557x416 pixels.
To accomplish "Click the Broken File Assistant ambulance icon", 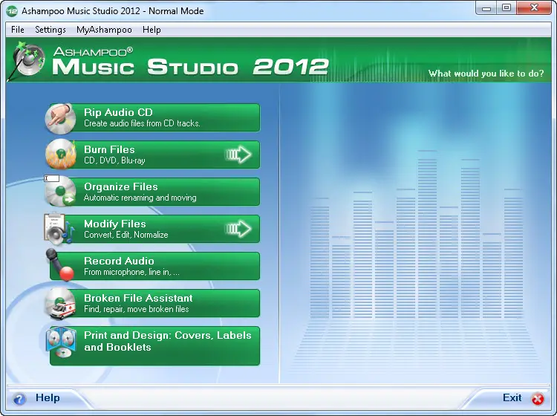I will tap(61, 303).
